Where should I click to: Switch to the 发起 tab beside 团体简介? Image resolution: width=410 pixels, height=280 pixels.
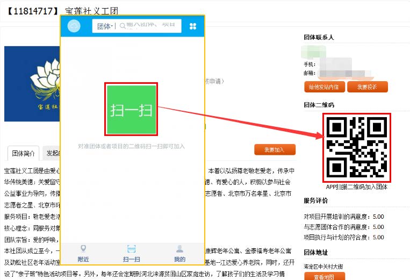pos(52,153)
